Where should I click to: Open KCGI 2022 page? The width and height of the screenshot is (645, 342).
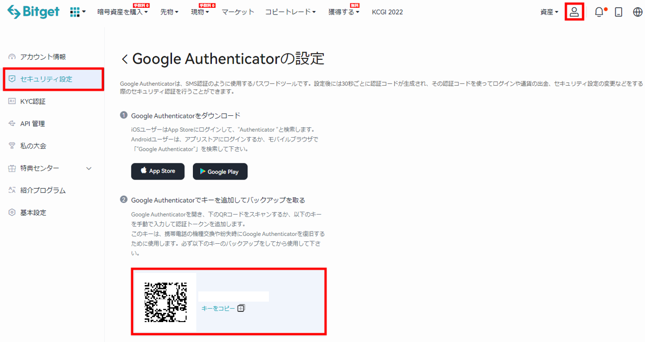[x=387, y=12]
